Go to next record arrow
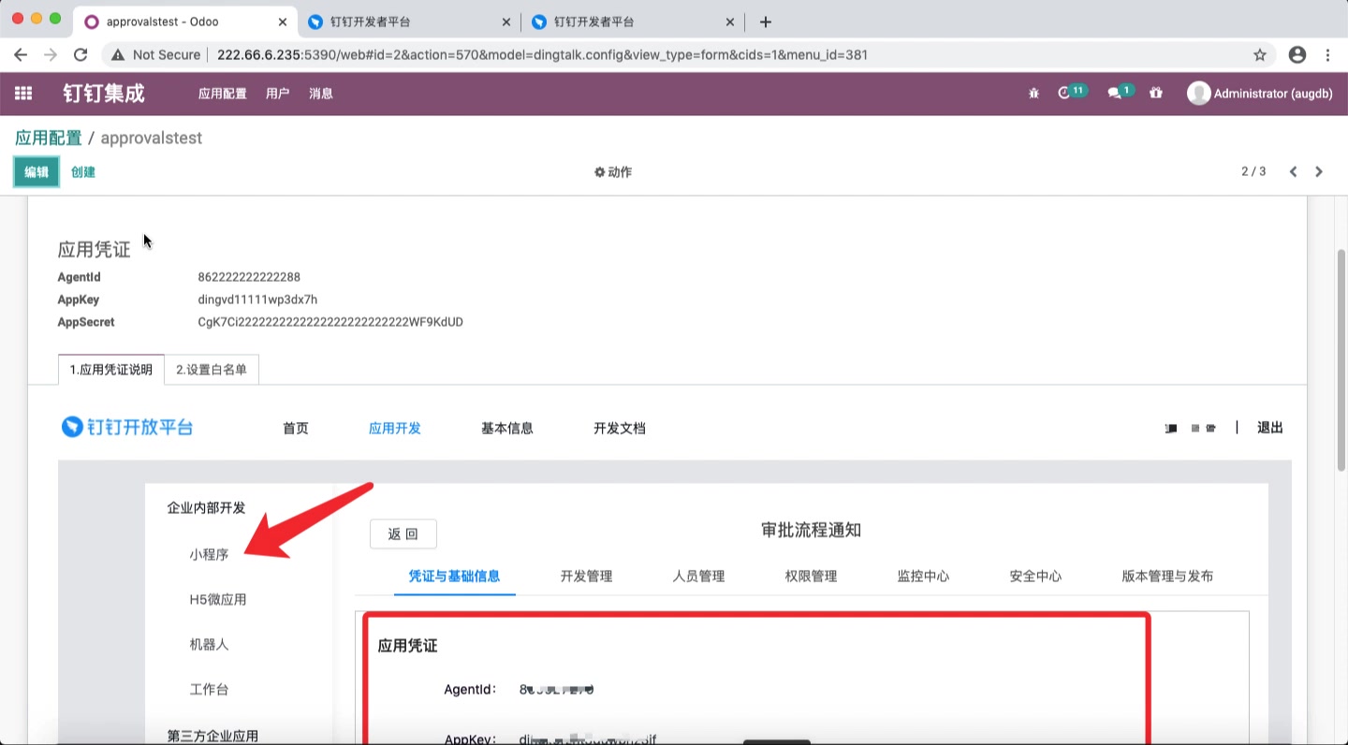 [x=1319, y=172]
